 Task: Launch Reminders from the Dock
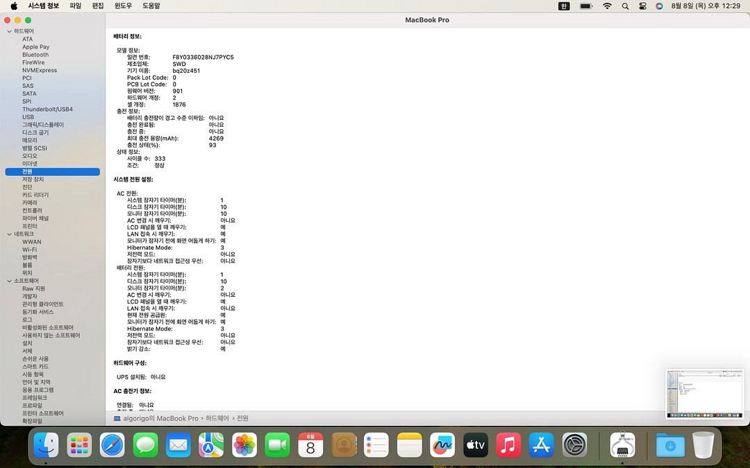pos(376,445)
